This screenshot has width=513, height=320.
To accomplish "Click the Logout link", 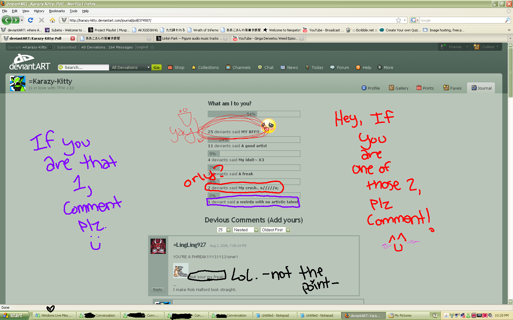I will click(x=142, y=47).
